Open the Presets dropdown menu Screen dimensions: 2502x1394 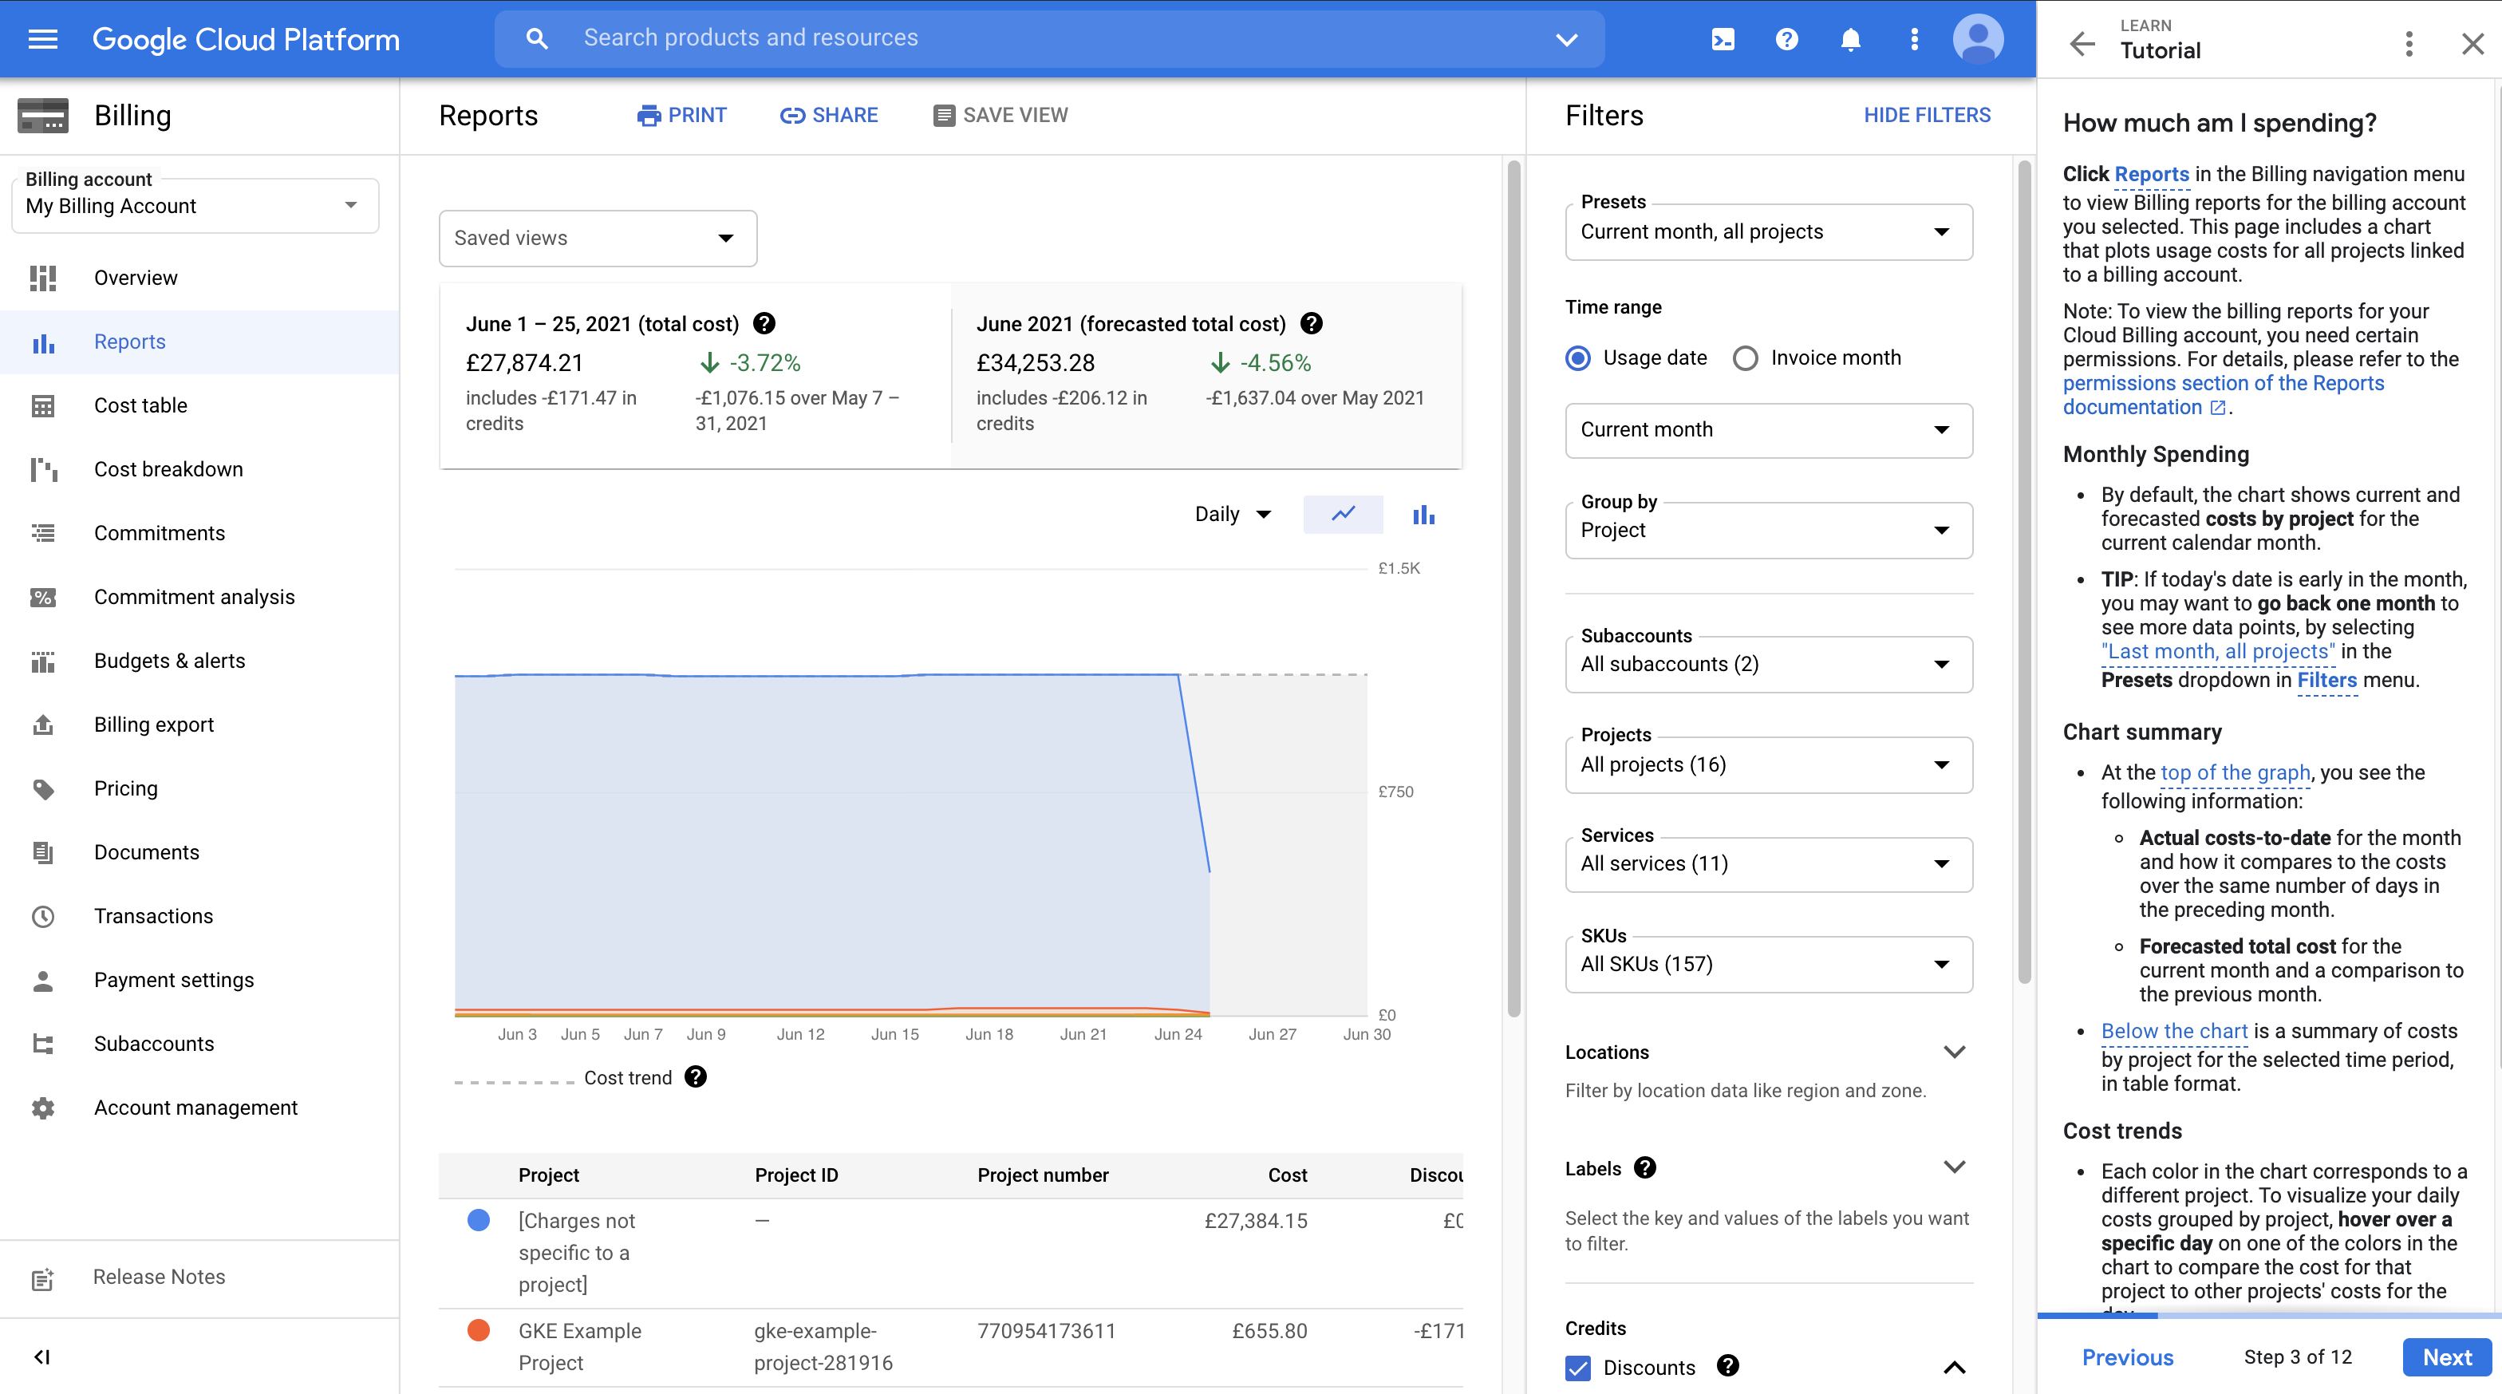pos(1766,230)
